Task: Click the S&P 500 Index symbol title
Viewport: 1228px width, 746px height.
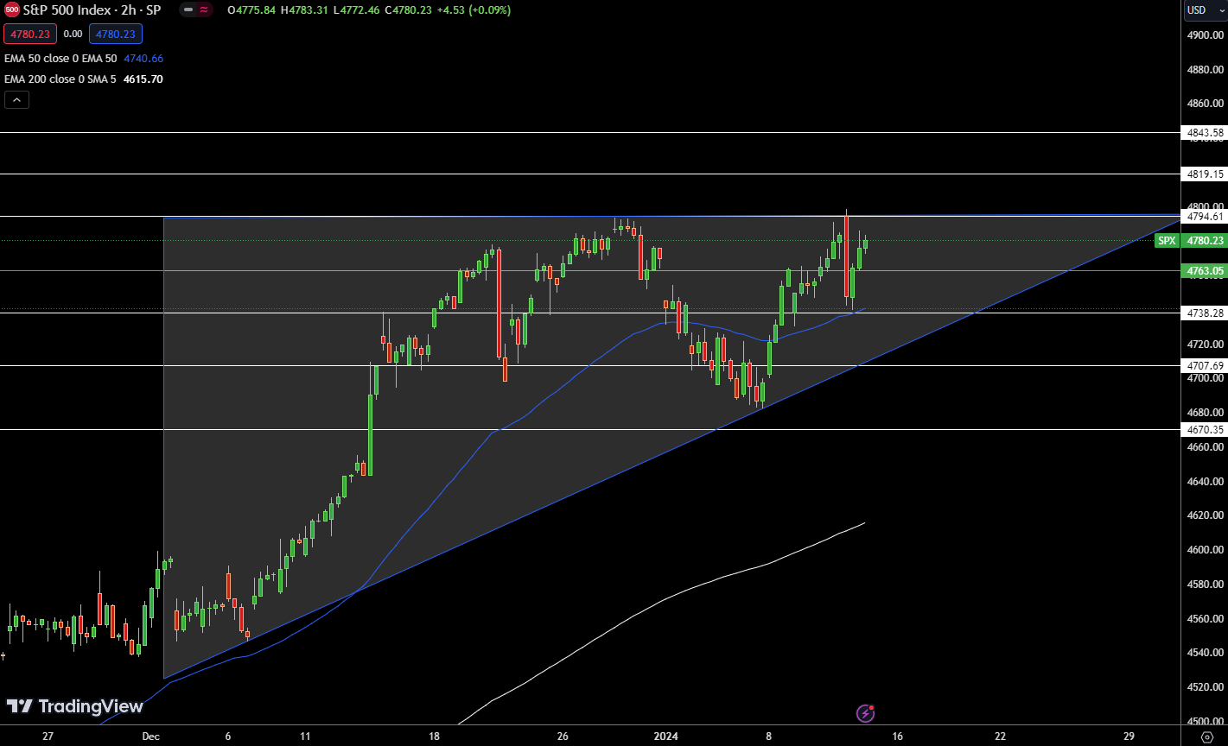Action: (x=92, y=10)
